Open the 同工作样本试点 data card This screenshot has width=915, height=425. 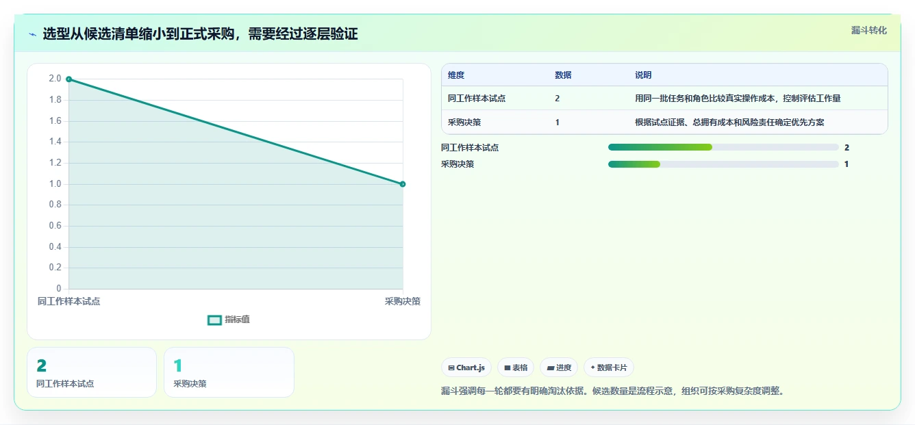pos(92,372)
